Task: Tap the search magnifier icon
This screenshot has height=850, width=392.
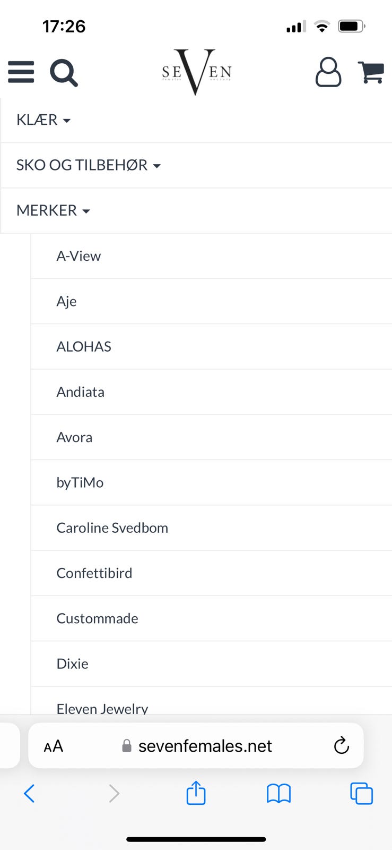Action: (64, 72)
